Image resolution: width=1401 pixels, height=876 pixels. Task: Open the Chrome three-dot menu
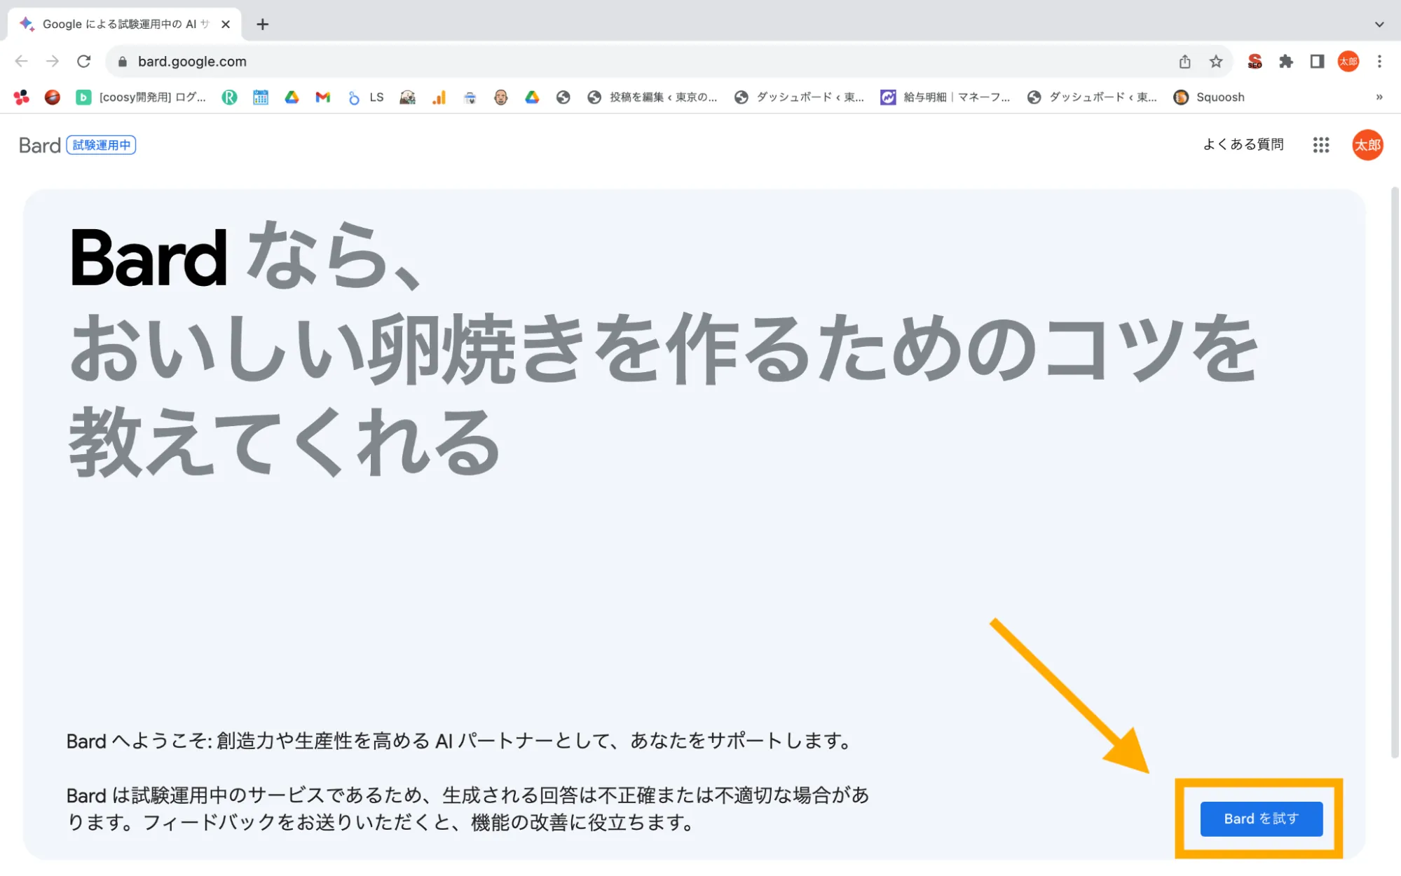tap(1379, 62)
